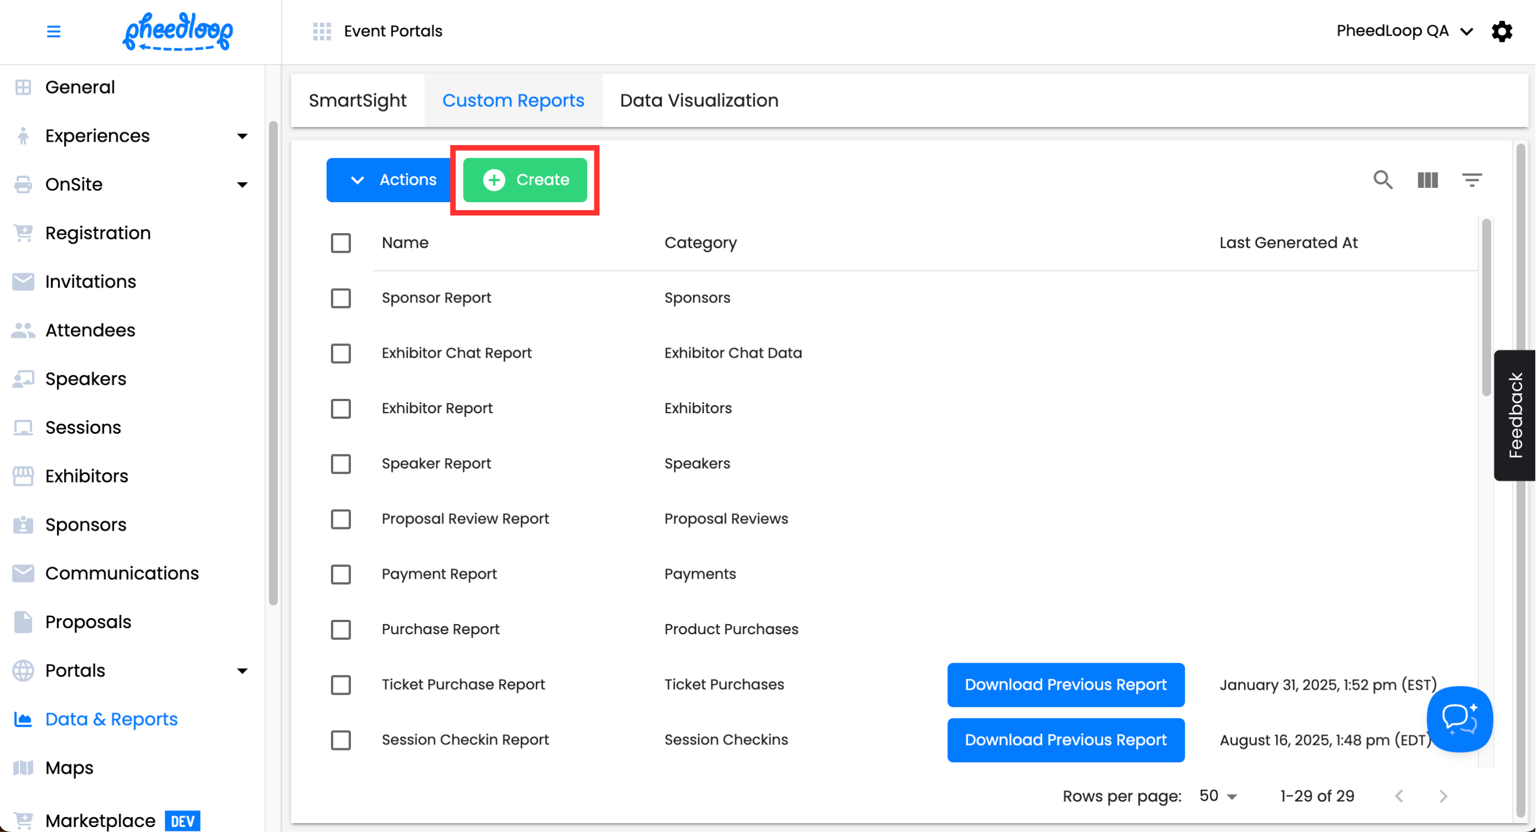Toggle the select-all header checkbox
The width and height of the screenshot is (1537, 832).
tap(340, 243)
